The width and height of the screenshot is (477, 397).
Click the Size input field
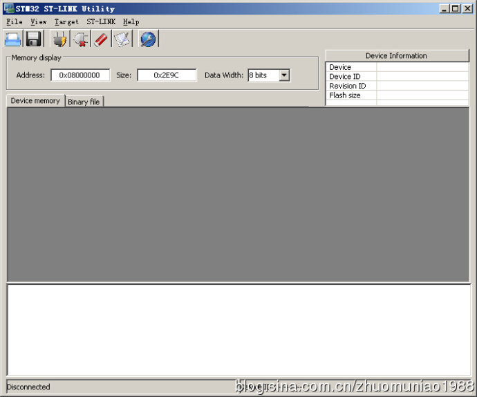pos(167,75)
